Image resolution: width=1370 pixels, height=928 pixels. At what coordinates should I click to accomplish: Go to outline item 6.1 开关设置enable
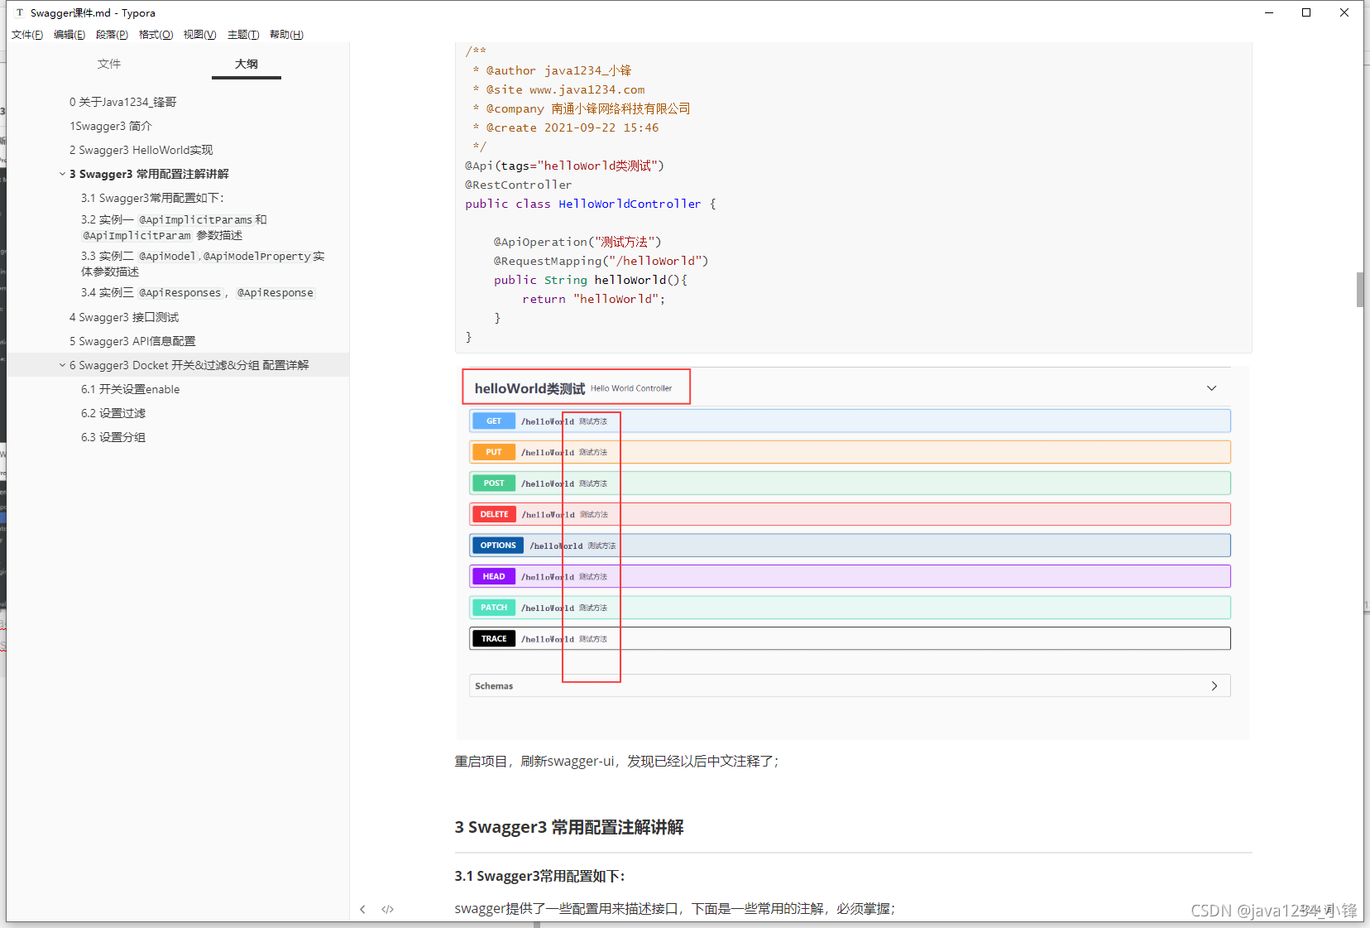coord(130,389)
